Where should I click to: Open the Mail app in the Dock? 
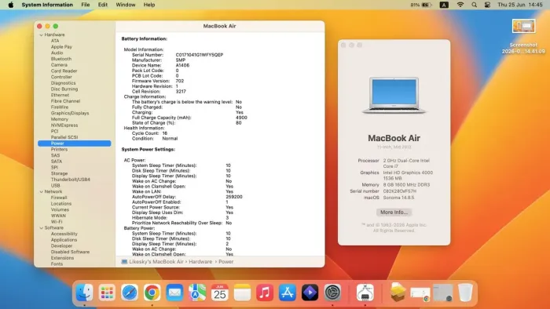point(174,293)
